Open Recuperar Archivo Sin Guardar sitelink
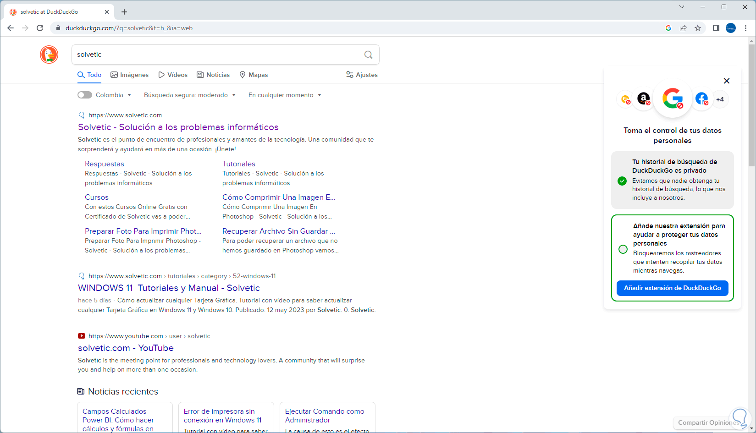This screenshot has width=756, height=433. tap(279, 231)
